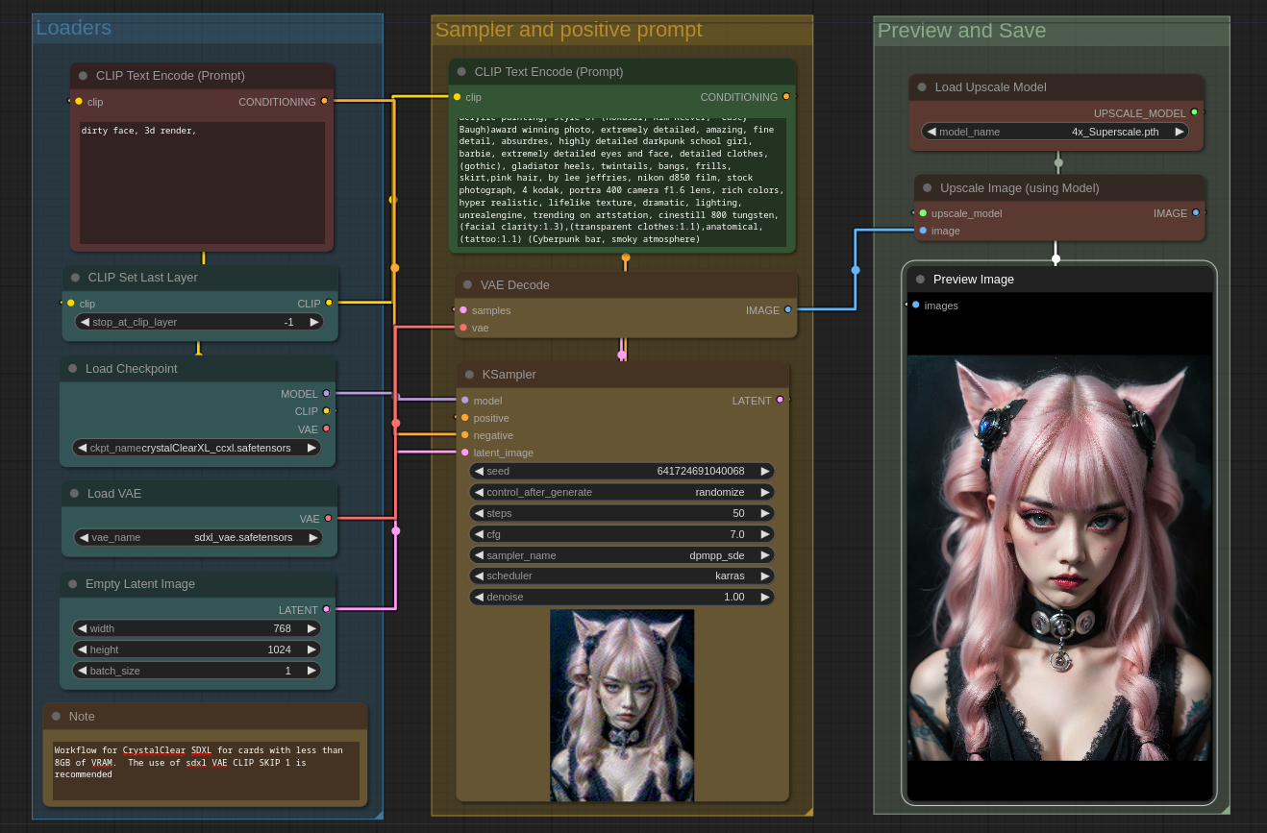Click the latent_image input socket on KSampler
This screenshot has height=833, width=1267.
click(x=465, y=453)
